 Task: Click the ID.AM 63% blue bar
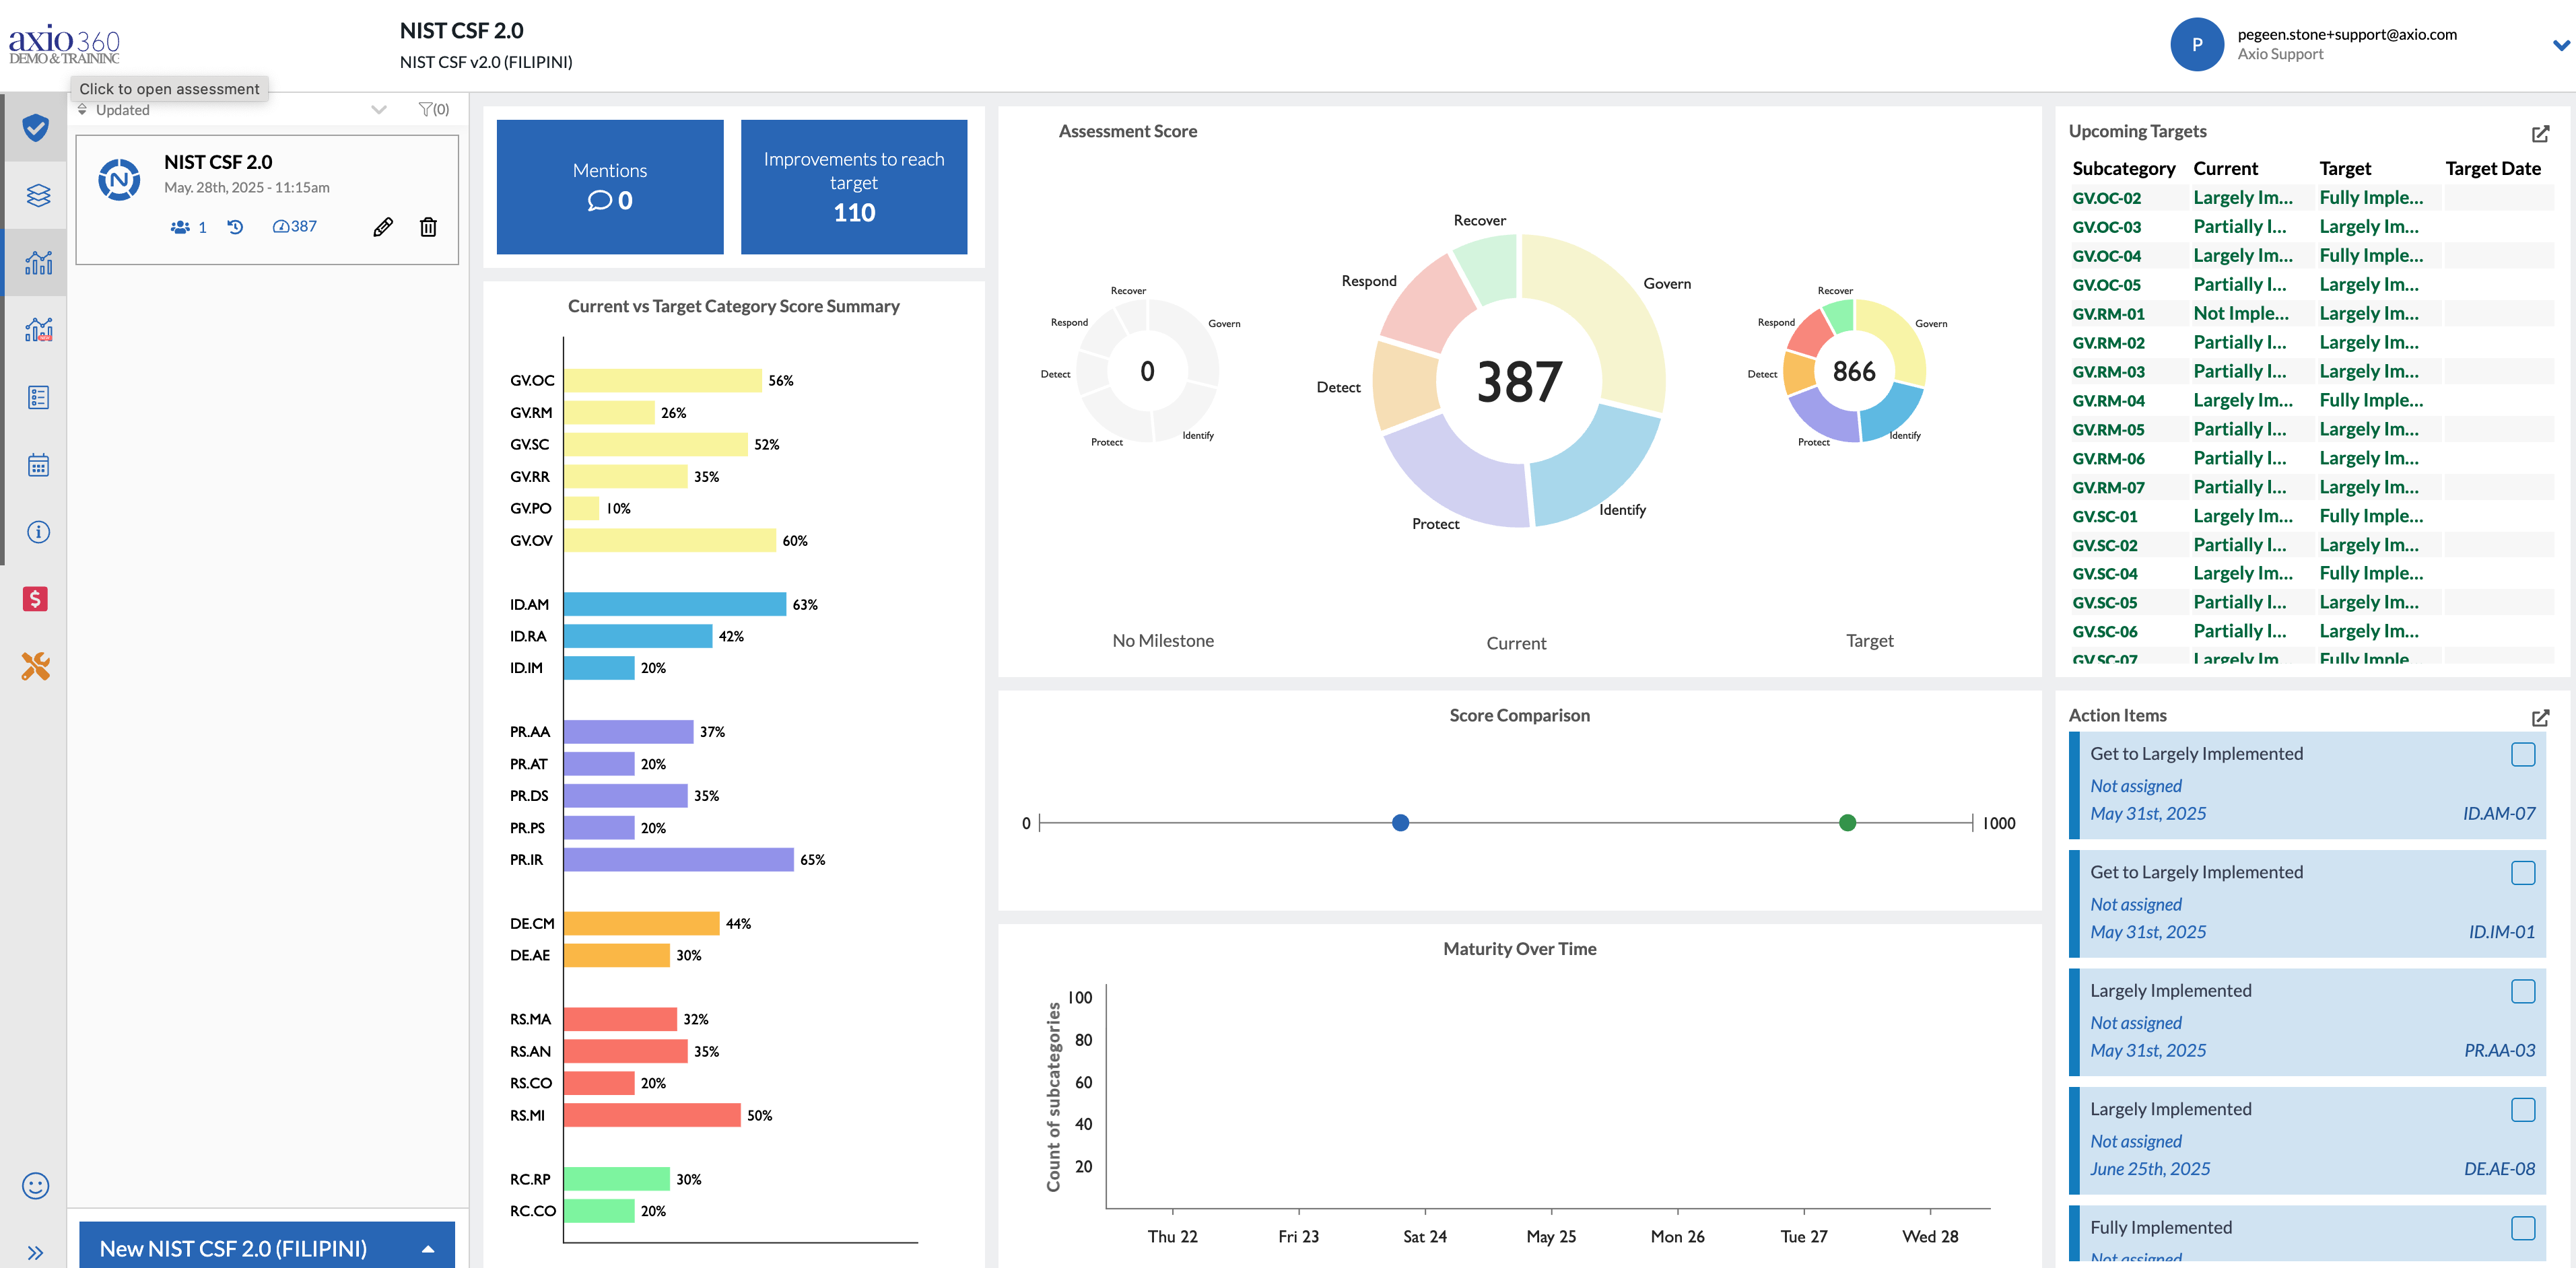pyautogui.click(x=675, y=605)
